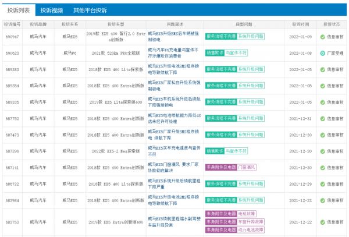
Task: Click 厂家受理 status icon on row 690623
Action: point(323,52)
